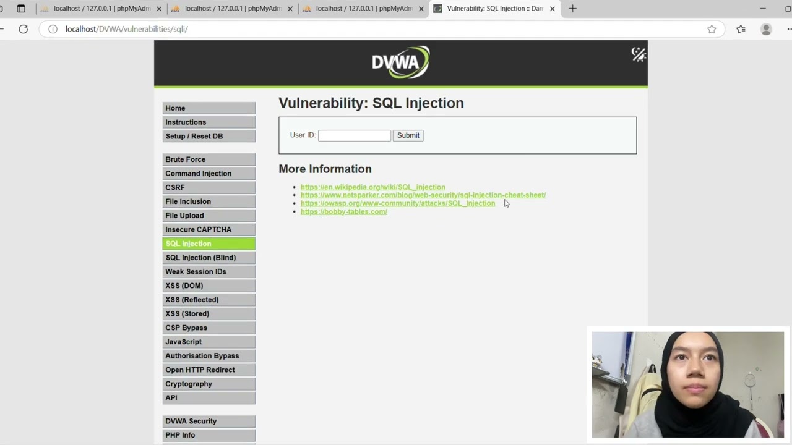The height and width of the screenshot is (445, 792).
Task: Open File Inclusion page
Action: click(x=209, y=201)
